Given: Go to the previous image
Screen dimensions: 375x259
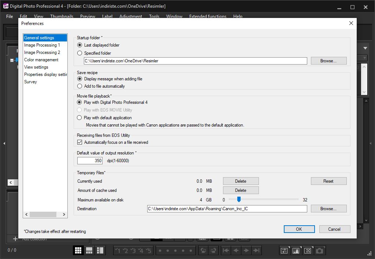Looking at the screenshot, I should 236,251.
